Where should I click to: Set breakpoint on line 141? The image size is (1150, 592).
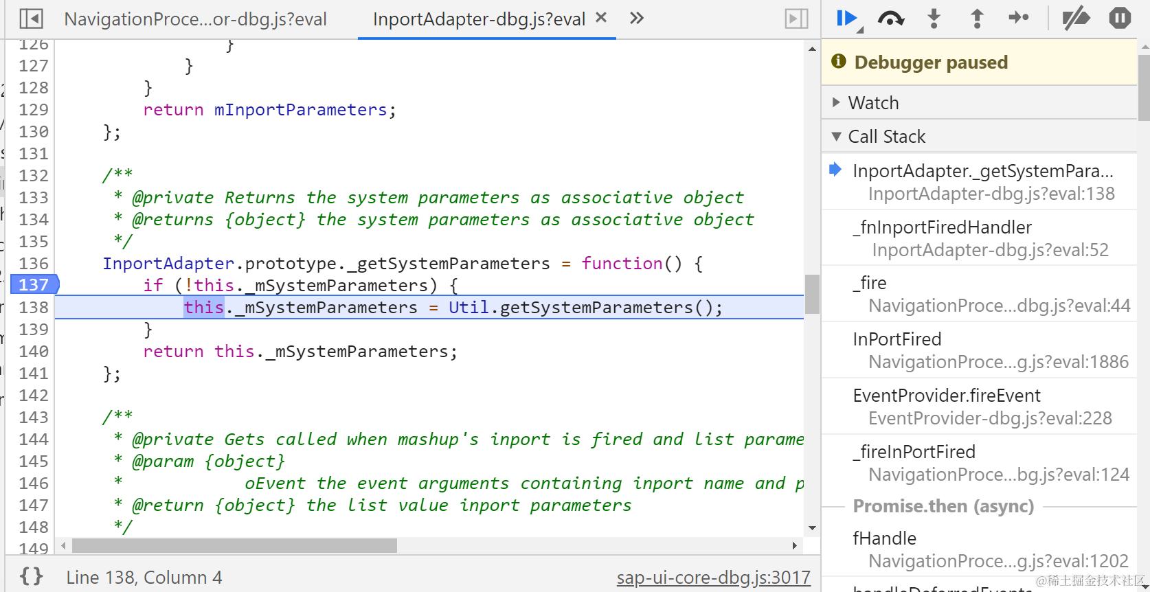pos(34,373)
